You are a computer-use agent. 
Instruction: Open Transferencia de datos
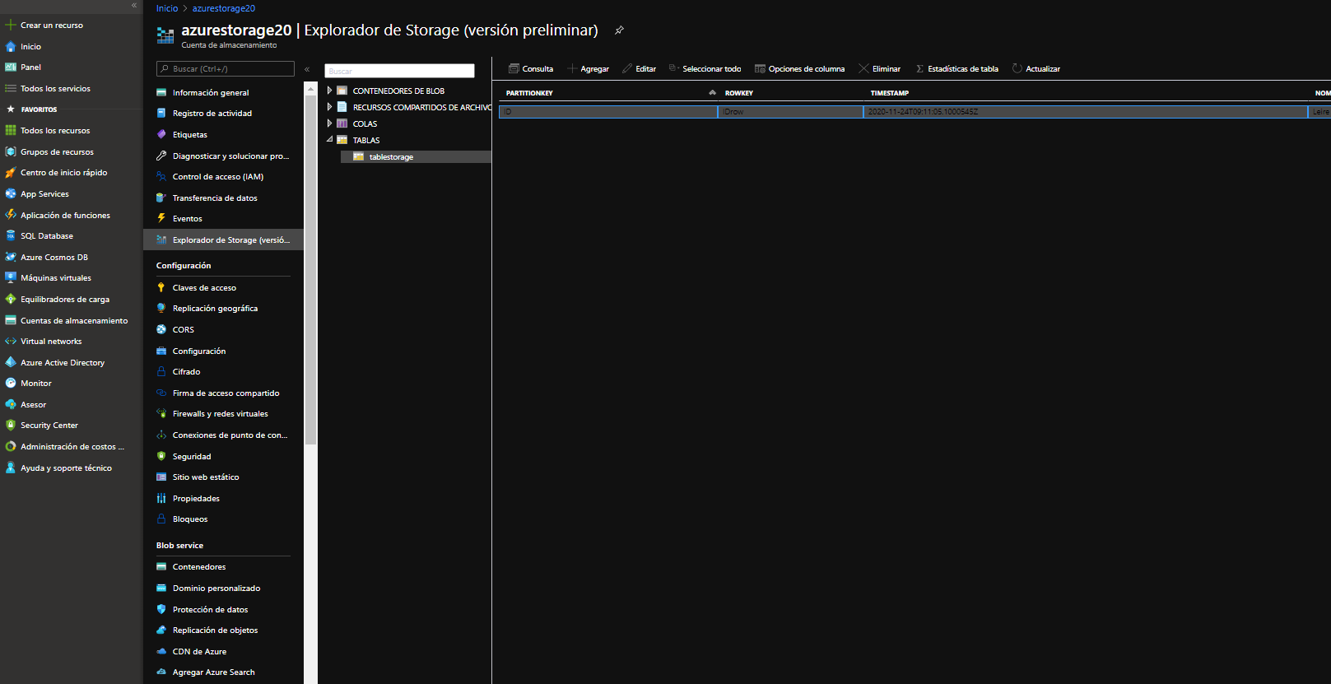pos(215,198)
